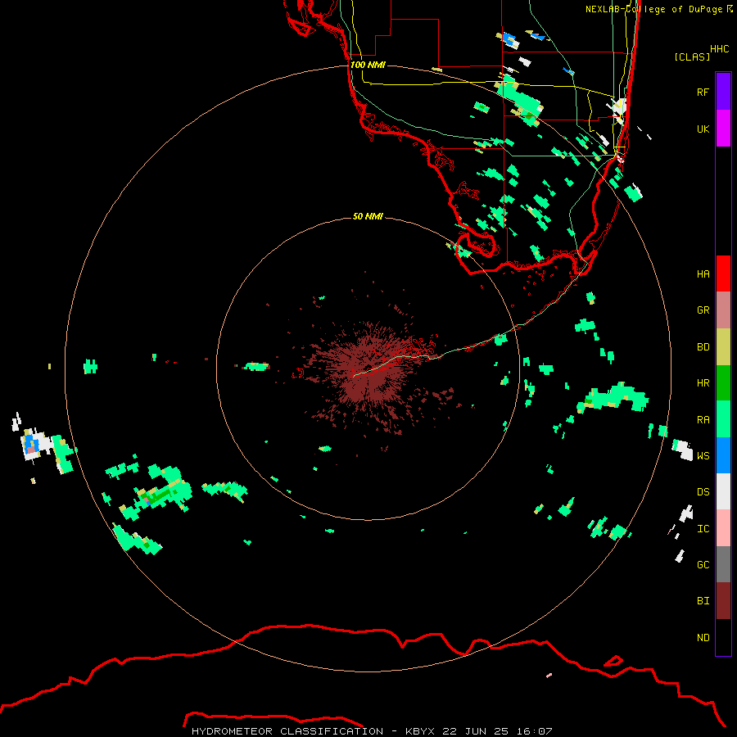The width and height of the screenshot is (737, 737).
Task: Click the HA red legend swatch
Action: click(723, 274)
